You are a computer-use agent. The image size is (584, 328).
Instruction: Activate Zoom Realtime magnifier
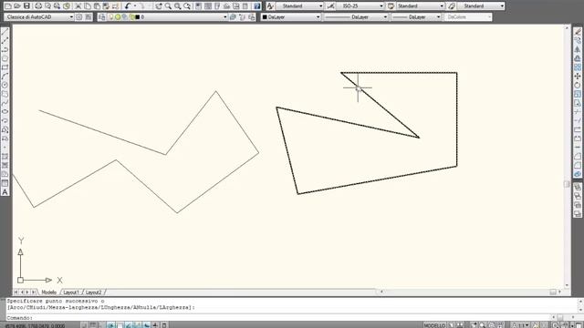tap(168, 6)
